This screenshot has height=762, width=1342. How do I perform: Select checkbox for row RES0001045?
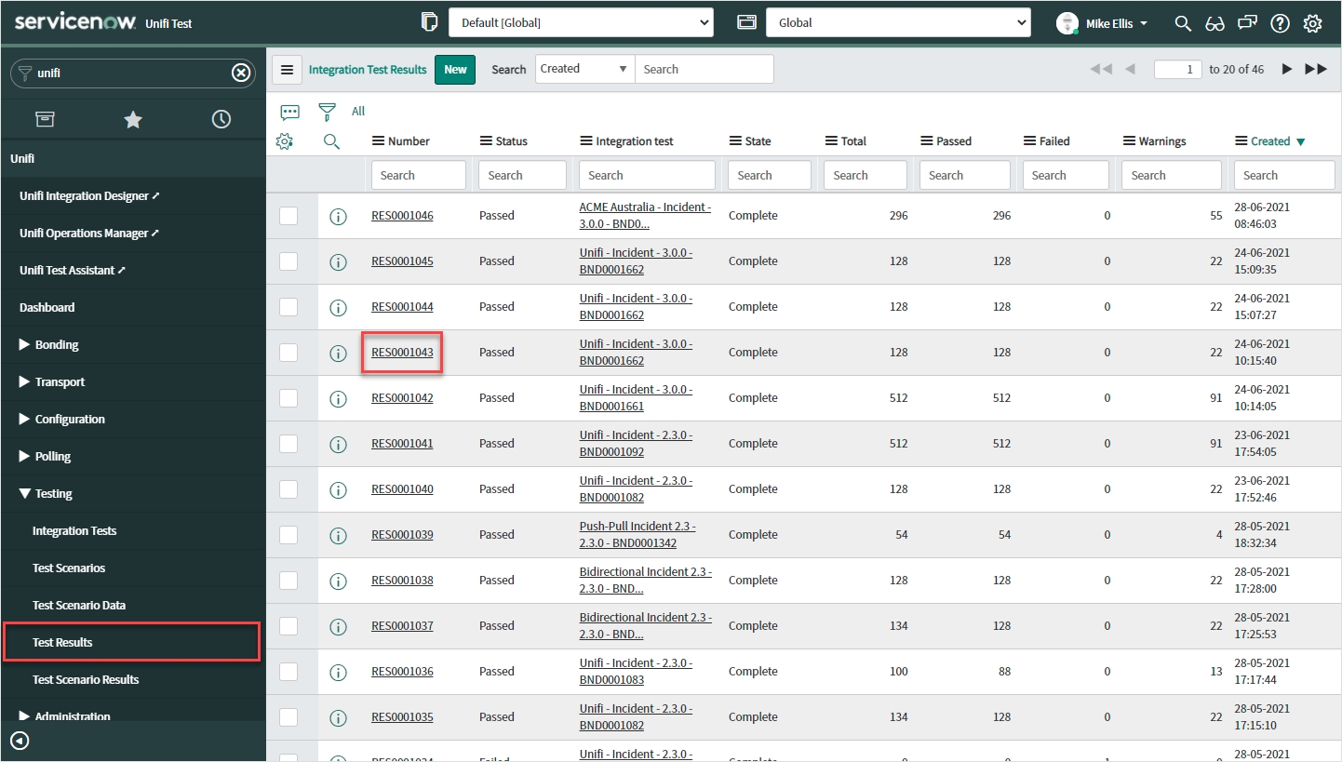coord(289,261)
